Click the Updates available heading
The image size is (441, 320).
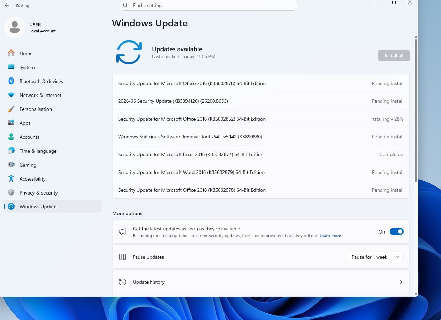point(177,49)
